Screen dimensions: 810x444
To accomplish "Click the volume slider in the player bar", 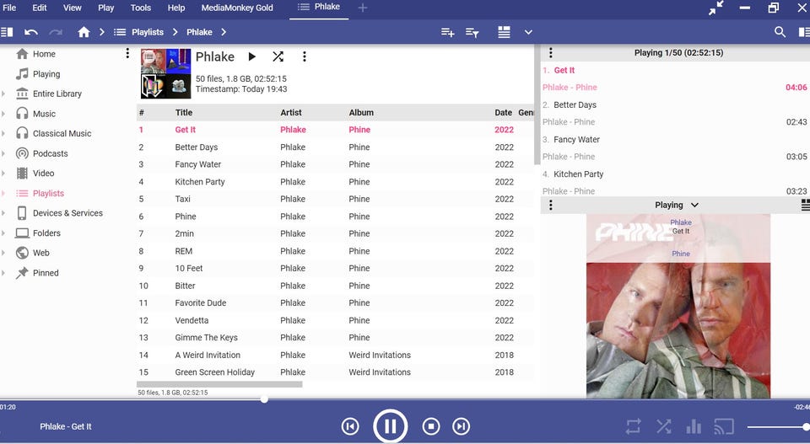I will (776, 427).
